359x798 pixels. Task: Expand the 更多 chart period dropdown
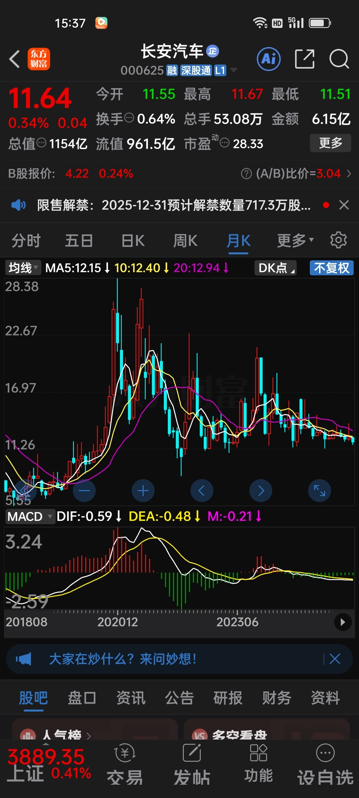click(x=295, y=241)
